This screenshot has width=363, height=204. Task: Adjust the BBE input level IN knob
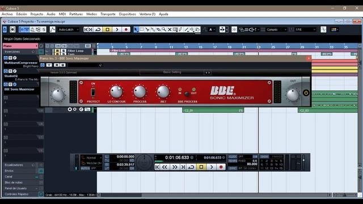[x=58, y=95]
